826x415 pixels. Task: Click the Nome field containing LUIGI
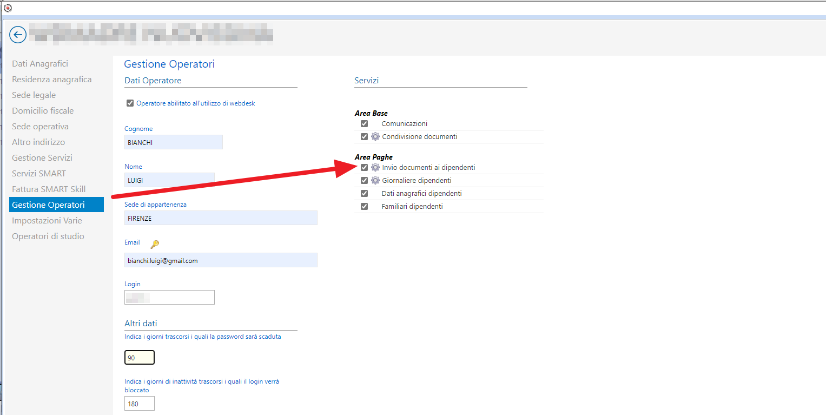click(169, 180)
